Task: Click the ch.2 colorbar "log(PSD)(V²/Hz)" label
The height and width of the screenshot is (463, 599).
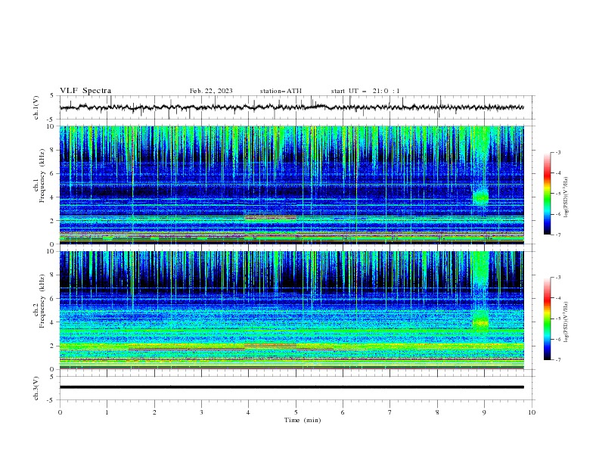Action: click(x=566, y=322)
